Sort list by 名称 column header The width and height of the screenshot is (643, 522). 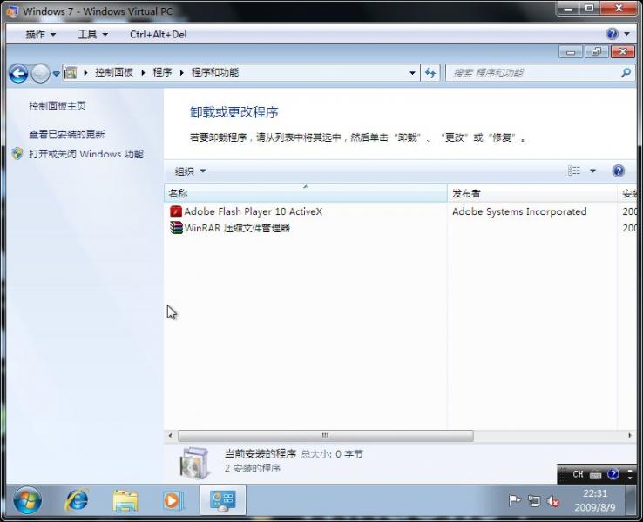click(306, 193)
